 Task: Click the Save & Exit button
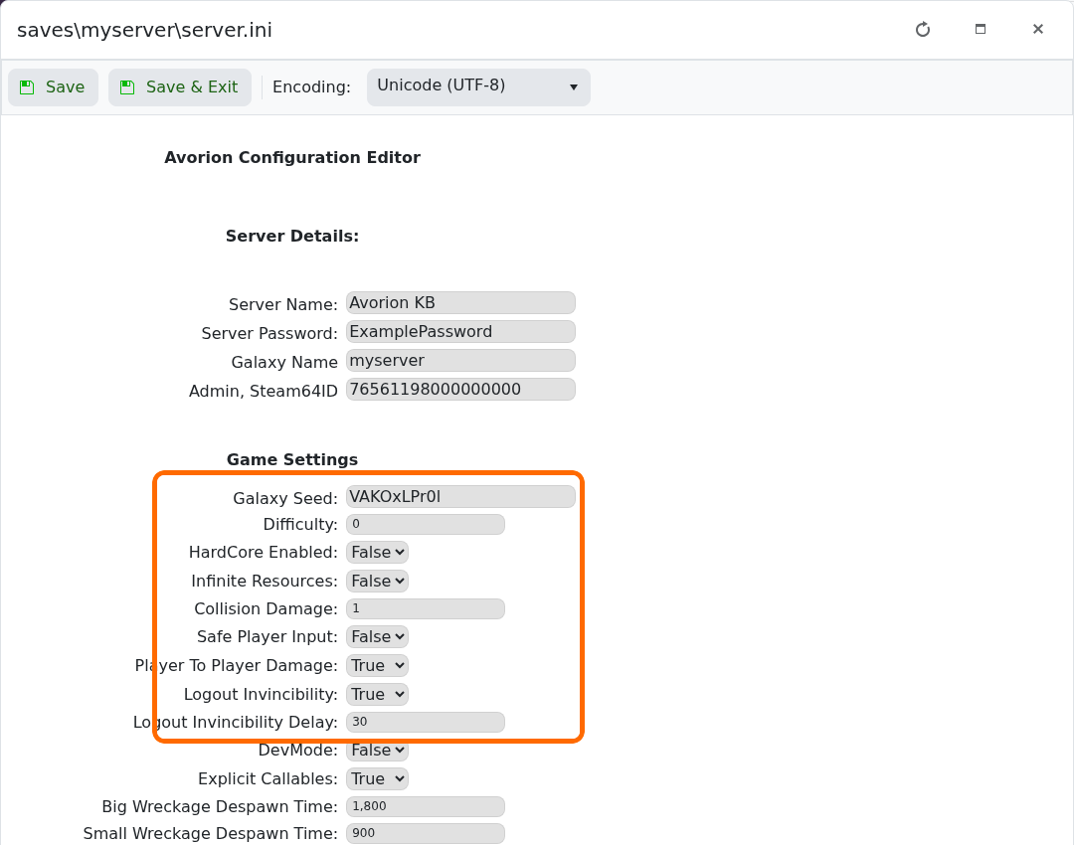179,86
